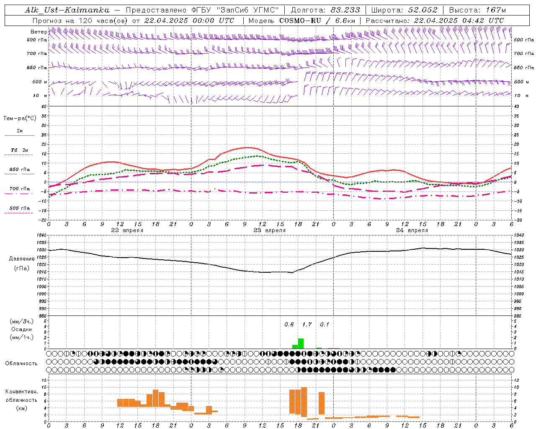This screenshot has width=536, height=429.
Task: Click the Ветер wind section label
Action: (39, 32)
